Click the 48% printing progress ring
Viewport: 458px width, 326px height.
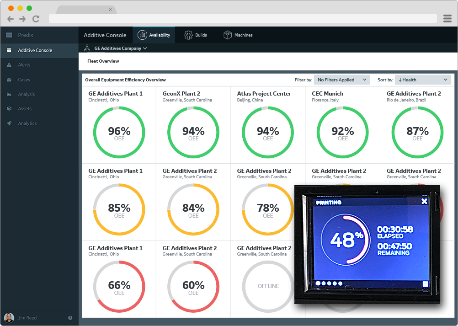pyautogui.click(x=346, y=240)
